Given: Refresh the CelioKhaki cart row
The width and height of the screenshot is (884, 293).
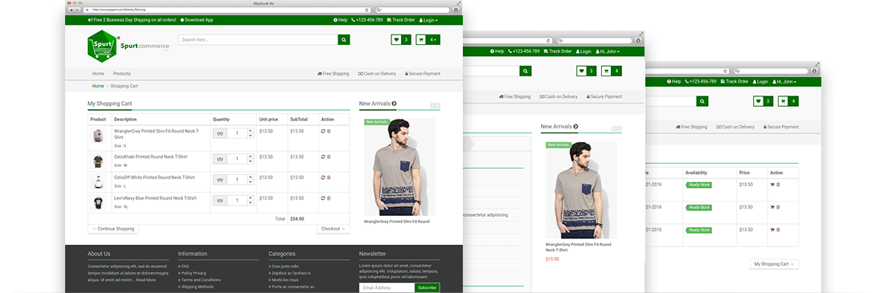Looking at the screenshot, I should [x=323, y=157].
